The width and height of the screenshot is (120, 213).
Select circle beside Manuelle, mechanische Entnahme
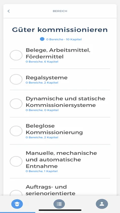[16, 161]
